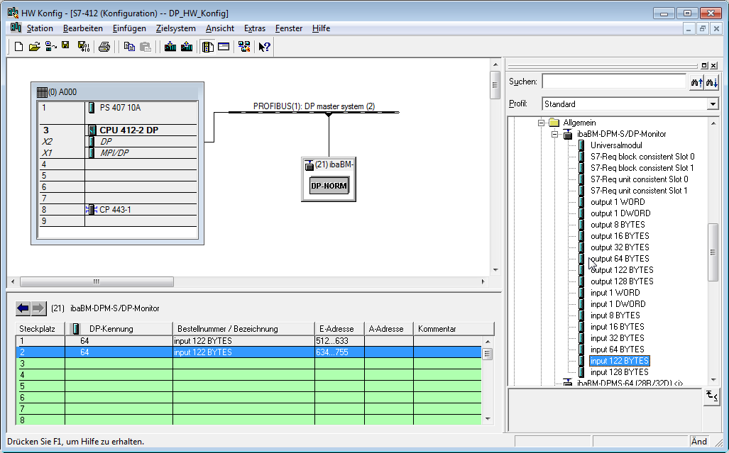729x453 pixels.
Task: Click the catalog tree vertical scrollbar
Action: [713, 252]
